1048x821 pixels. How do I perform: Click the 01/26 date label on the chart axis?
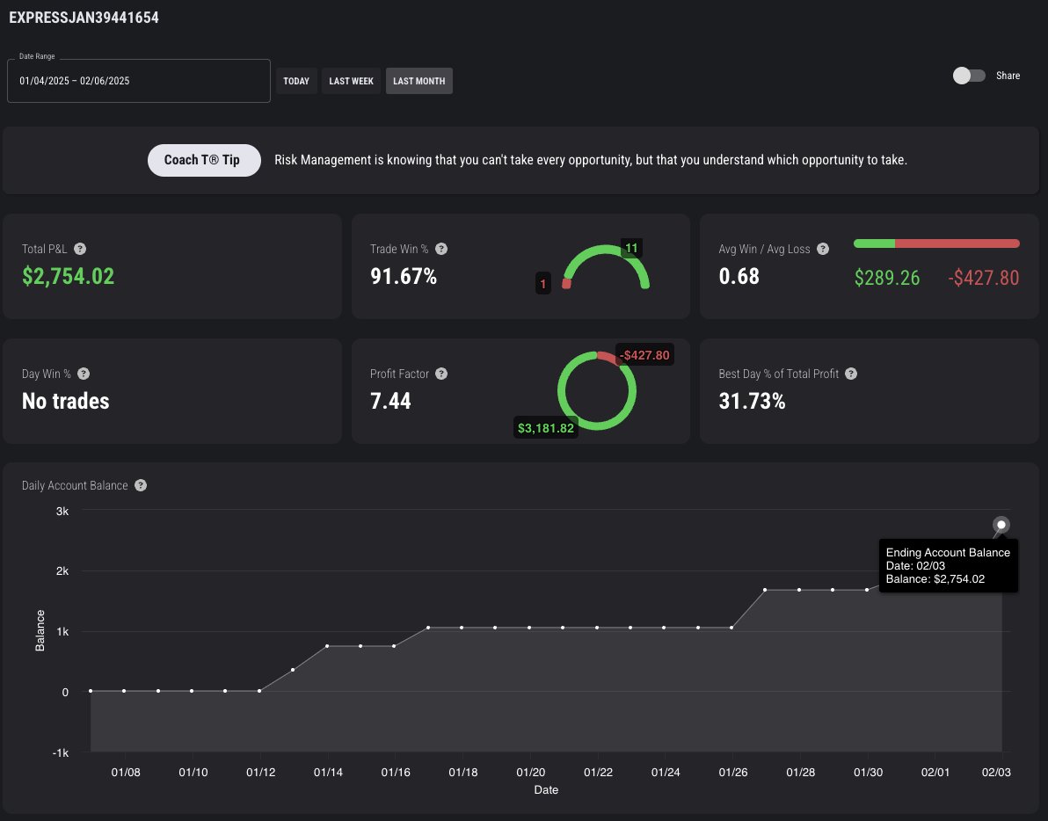point(732,773)
